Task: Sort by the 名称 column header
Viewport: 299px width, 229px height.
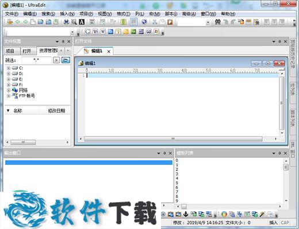Action: (18, 111)
